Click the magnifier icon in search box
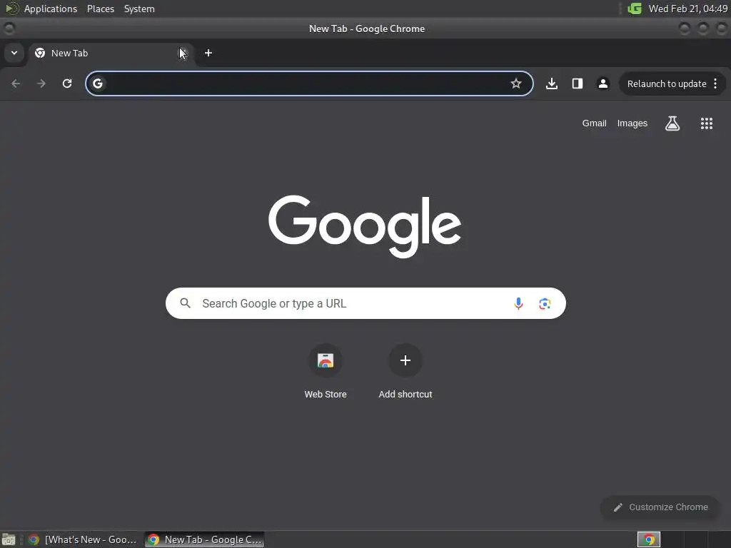Image resolution: width=731 pixels, height=548 pixels. pos(185,303)
